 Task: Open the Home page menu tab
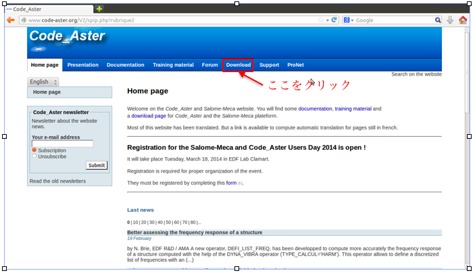(45, 65)
